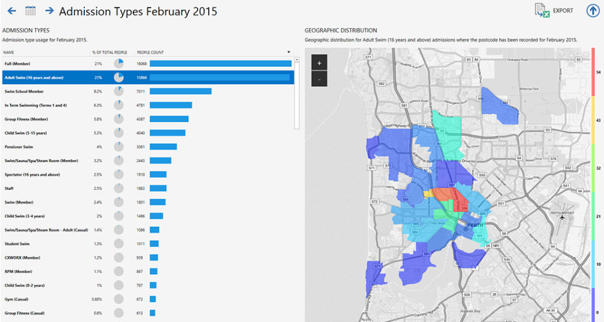Click the circular up arrow icon
Screen dimensions: 604x322
[593, 11]
